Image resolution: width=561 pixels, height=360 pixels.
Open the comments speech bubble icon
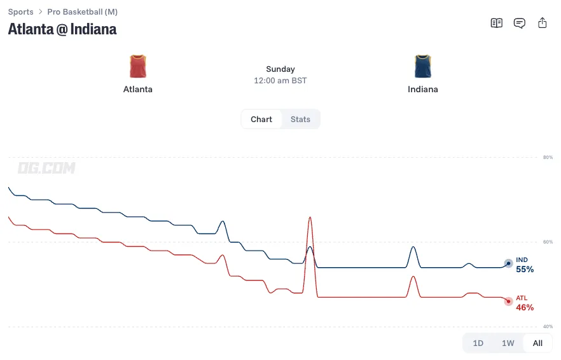click(519, 24)
